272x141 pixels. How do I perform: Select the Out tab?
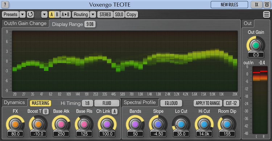coord(248,24)
